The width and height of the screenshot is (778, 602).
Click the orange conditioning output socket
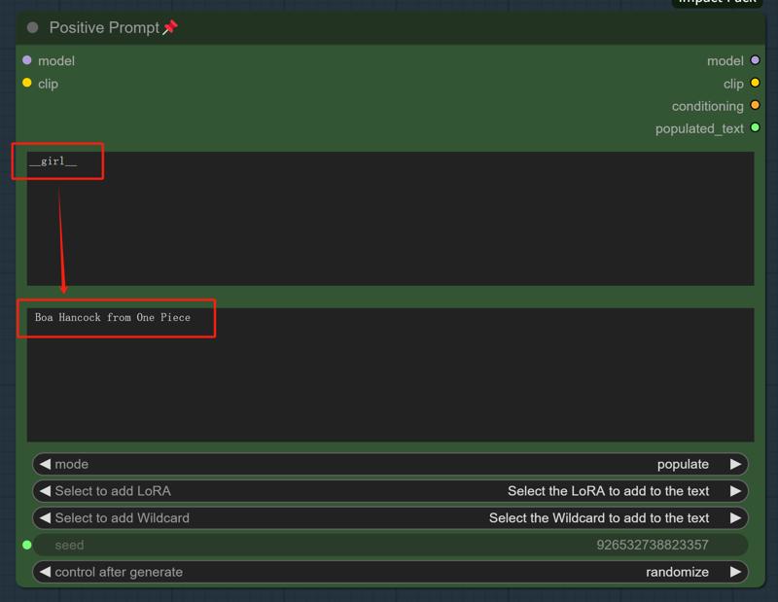tap(755, 105)
